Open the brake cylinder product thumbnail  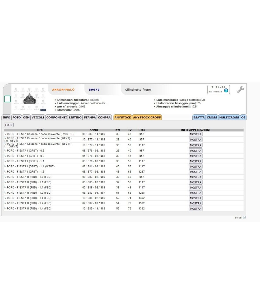point(29,99)
